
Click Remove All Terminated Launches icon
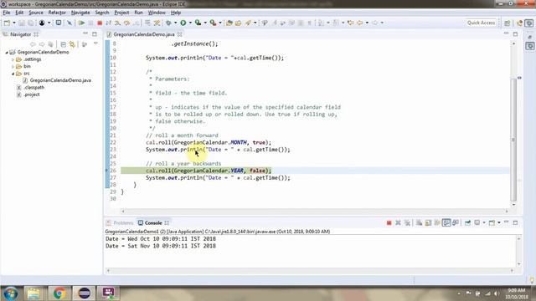click(407, 223)
